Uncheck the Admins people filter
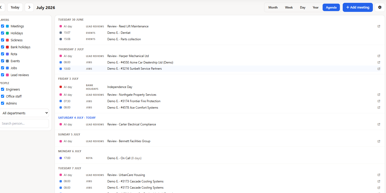The width and height of the screenshot is (386, 193). (x=3, y=103)
